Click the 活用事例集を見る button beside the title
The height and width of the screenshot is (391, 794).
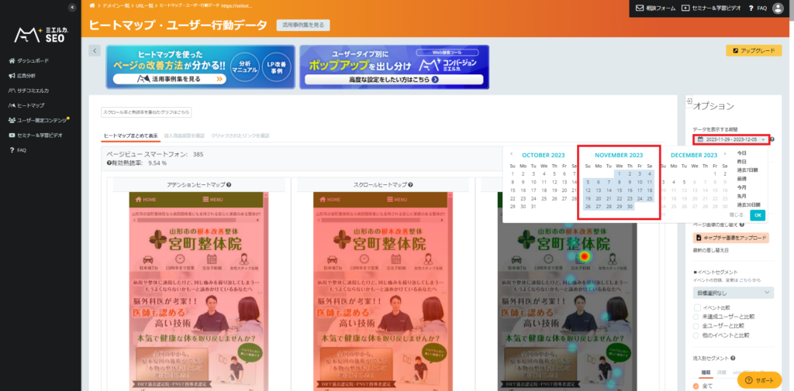point(303,25)
